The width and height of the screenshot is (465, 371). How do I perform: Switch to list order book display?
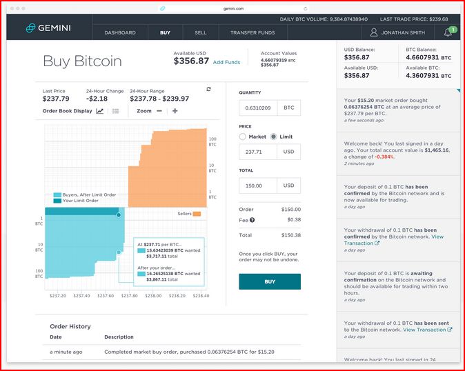click(x=116, y=111)
